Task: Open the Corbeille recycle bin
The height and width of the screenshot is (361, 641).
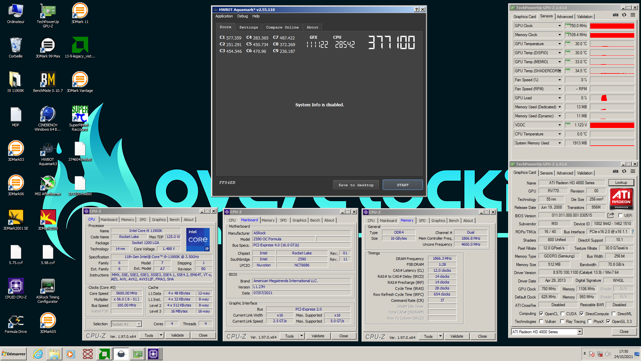Action: [16, 48]
